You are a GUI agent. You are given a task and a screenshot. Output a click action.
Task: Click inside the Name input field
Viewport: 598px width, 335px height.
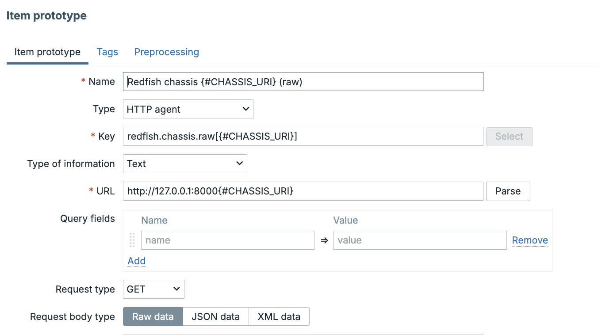pyautogui.click(x=303, y=81)
